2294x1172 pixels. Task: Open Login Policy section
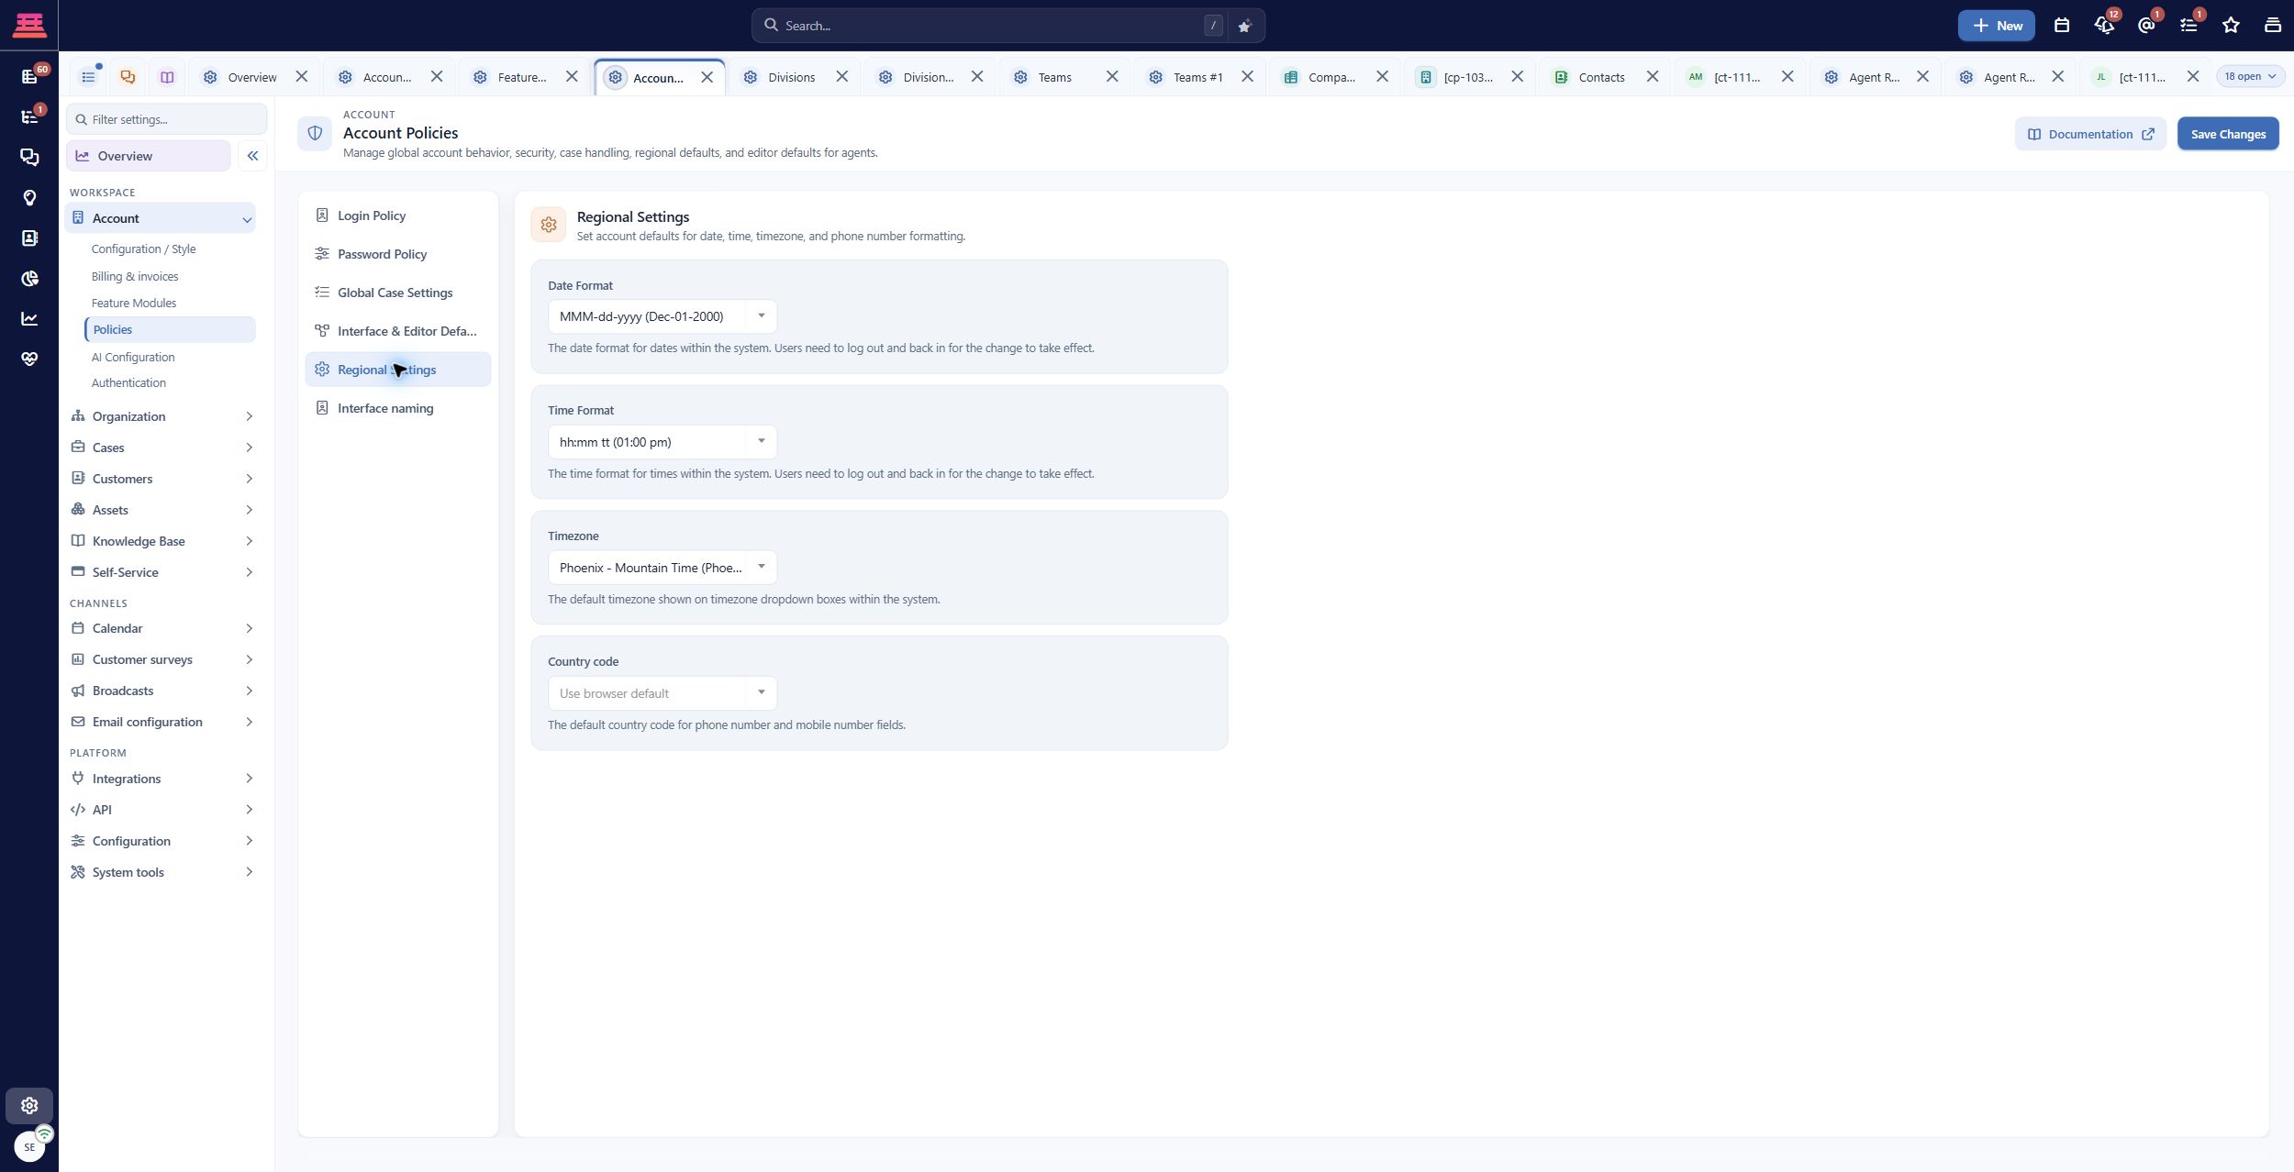(x=398, y=216)
